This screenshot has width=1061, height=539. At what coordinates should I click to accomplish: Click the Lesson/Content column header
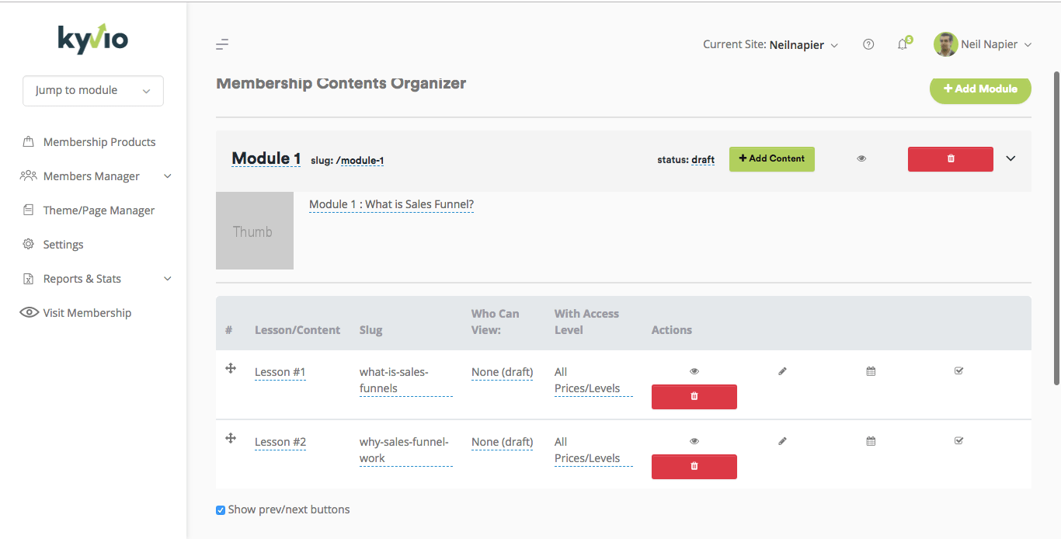point(297,330)
